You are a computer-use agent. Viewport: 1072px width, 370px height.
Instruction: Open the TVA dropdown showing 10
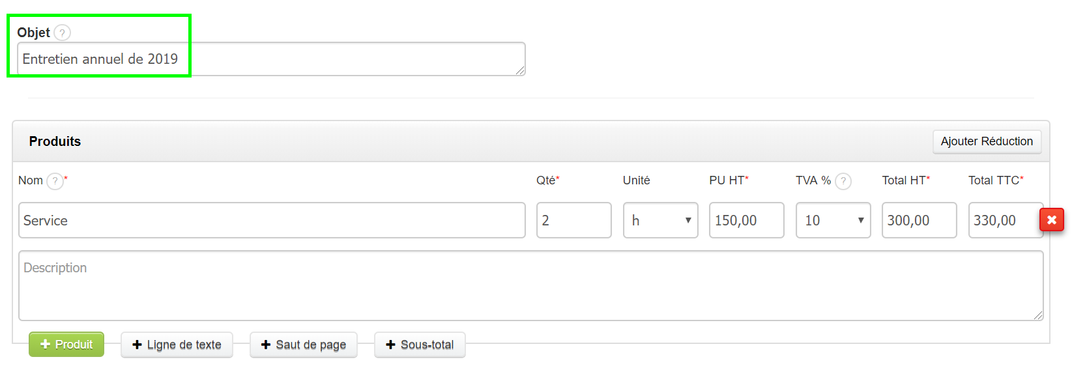[833, 220]
